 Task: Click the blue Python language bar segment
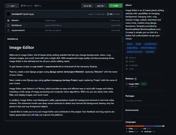click(158, 126)
